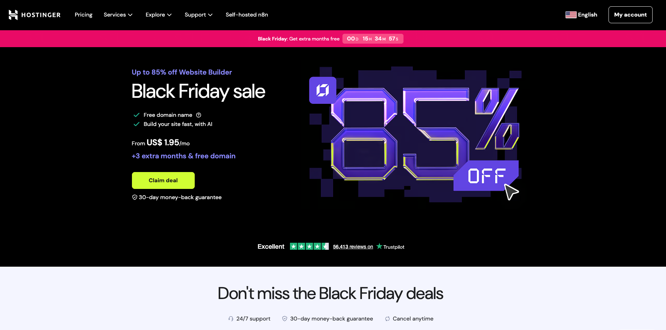Click the headset icon beside 24/7 support

[231, 319]
